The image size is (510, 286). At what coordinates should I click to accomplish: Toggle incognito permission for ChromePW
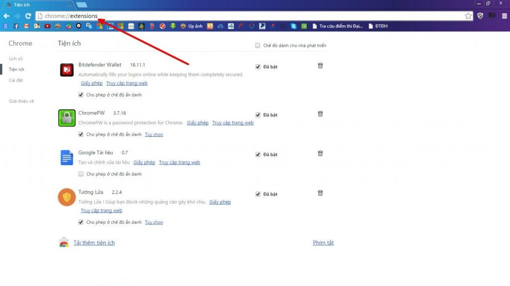(81, 135)
